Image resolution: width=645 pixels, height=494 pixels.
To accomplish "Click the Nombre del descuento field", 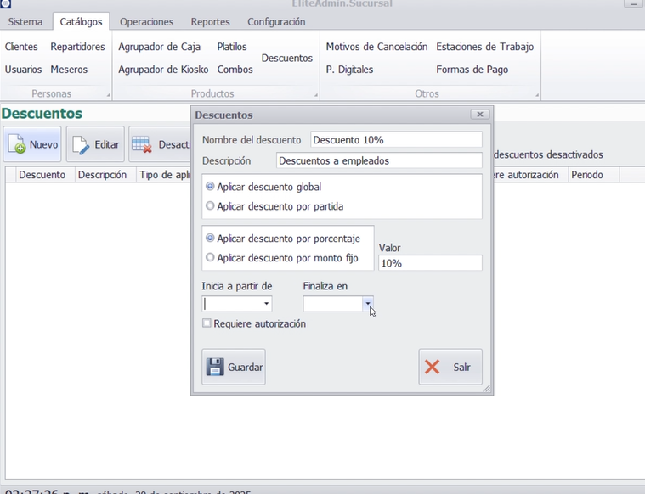I will click(396, 139).
